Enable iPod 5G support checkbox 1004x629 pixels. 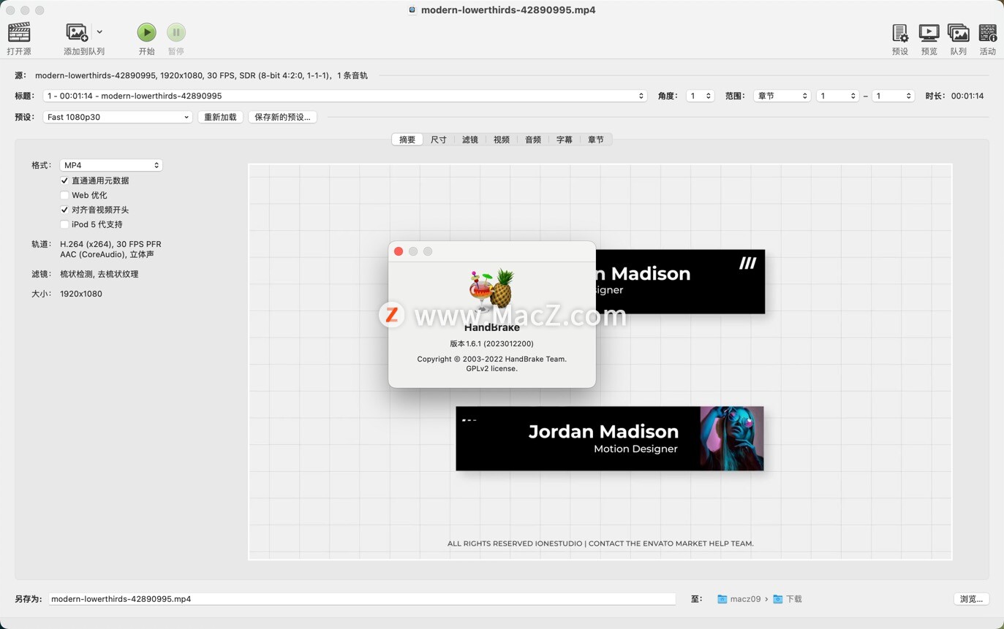64,224
